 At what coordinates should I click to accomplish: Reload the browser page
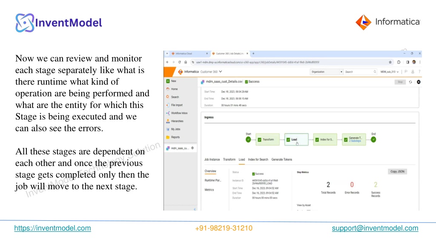coord(179,62)
